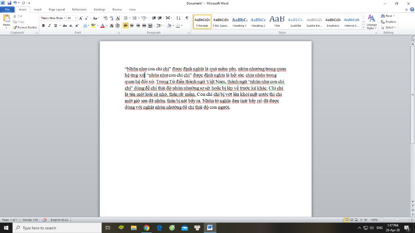Click the Shrink Font icon

click(87, 18)
